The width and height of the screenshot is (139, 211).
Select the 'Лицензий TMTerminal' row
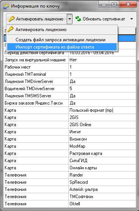(x=69, y=74)
